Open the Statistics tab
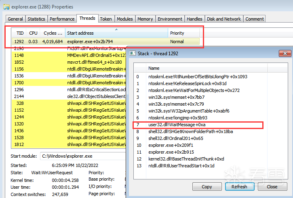Image resolution: width=293 pixels, height=198 pixels. (36, 19)
